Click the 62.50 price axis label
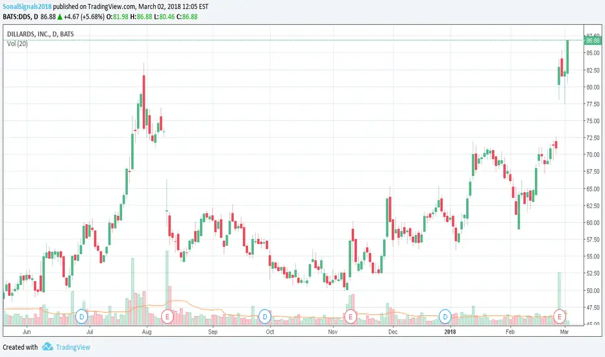Screen dimensions: 605x357 [x=593, y=206]
